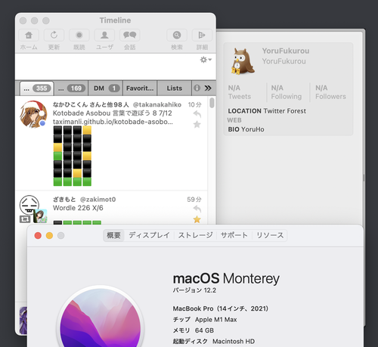The height and width of the screenshot is (347, 378).
Task: Toggle the detail (詳細) pane icon
Action: [202, 35]
